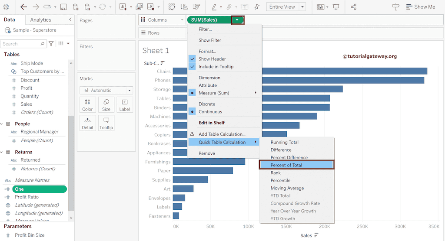Image resolution: width=445 pixels, height=241 pixels.
Task: Click the Search fields input box
Action: coord(20,44)
